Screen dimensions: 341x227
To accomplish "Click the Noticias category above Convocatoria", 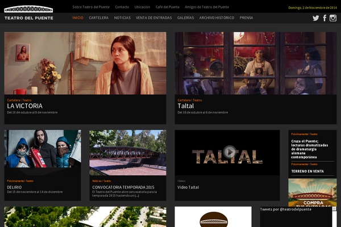I will (x=97, y=180).
